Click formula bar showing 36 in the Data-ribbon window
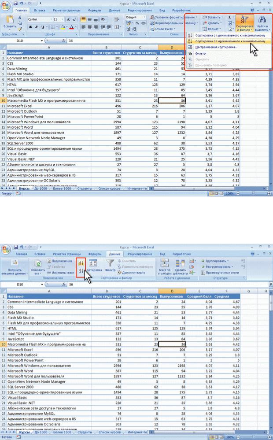The height and width of the screenshot is (440, 273). tap(167, 285)
